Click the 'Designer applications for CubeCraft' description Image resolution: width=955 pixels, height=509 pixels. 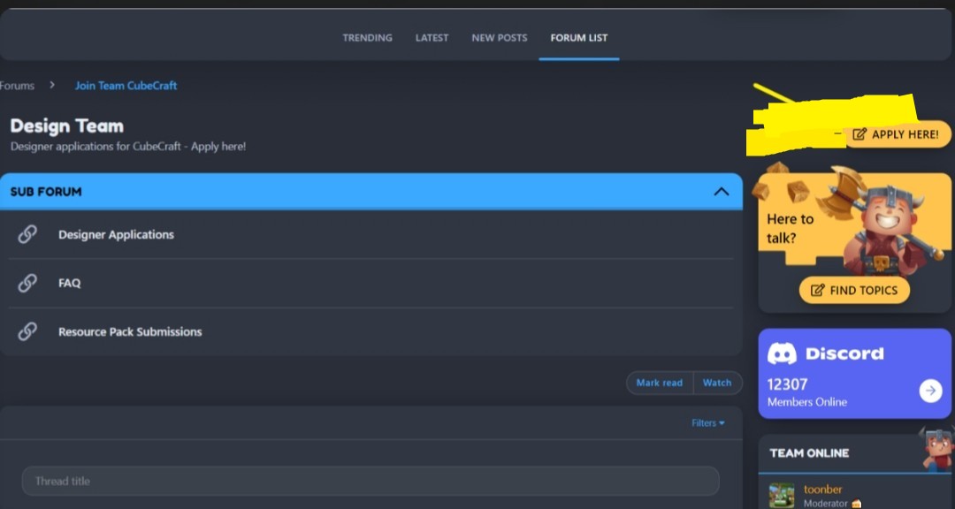tap(128, 147)
